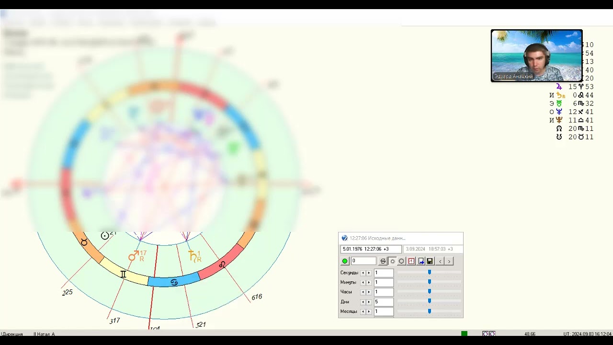Click the Дни value field showing 5
The height and width of the screenshot is (345, 613).
tap(384, 302)
